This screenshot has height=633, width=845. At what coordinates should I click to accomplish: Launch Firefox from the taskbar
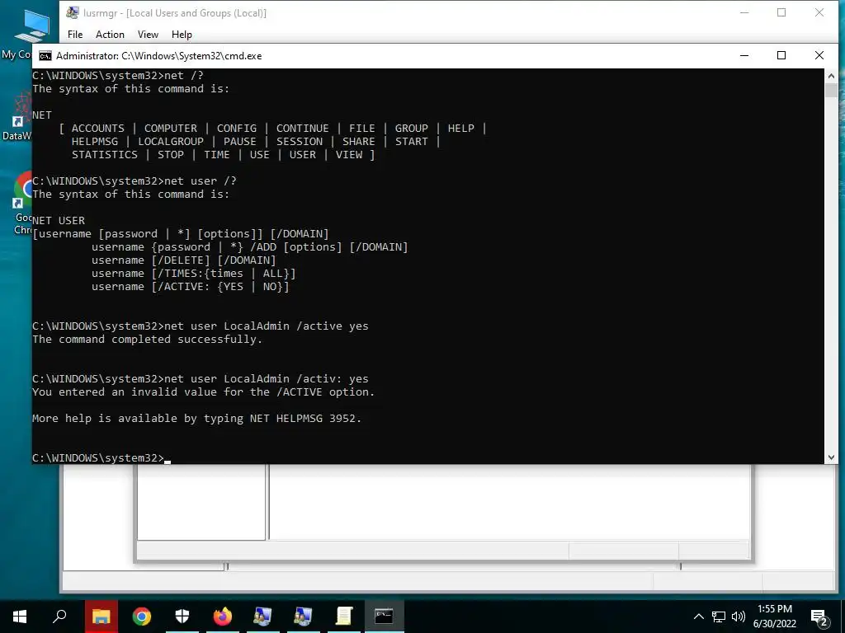223,616
